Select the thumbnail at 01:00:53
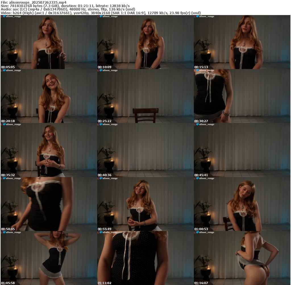This screenshot has width=291, height=285. (242, 204)
